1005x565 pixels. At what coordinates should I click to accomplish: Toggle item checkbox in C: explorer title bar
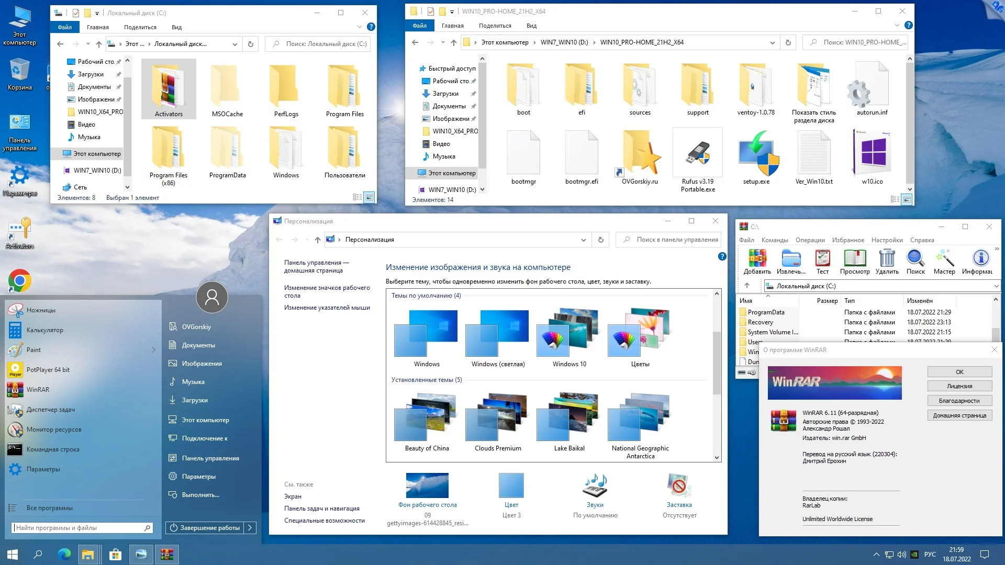point(76,13)
